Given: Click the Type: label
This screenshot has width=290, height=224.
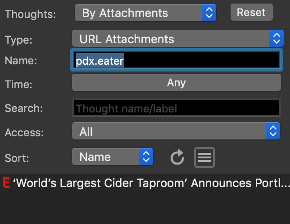Looking at the screenshot, I should point(18,40).
